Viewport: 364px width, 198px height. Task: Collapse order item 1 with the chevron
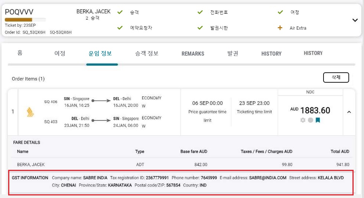coord(349,112)
